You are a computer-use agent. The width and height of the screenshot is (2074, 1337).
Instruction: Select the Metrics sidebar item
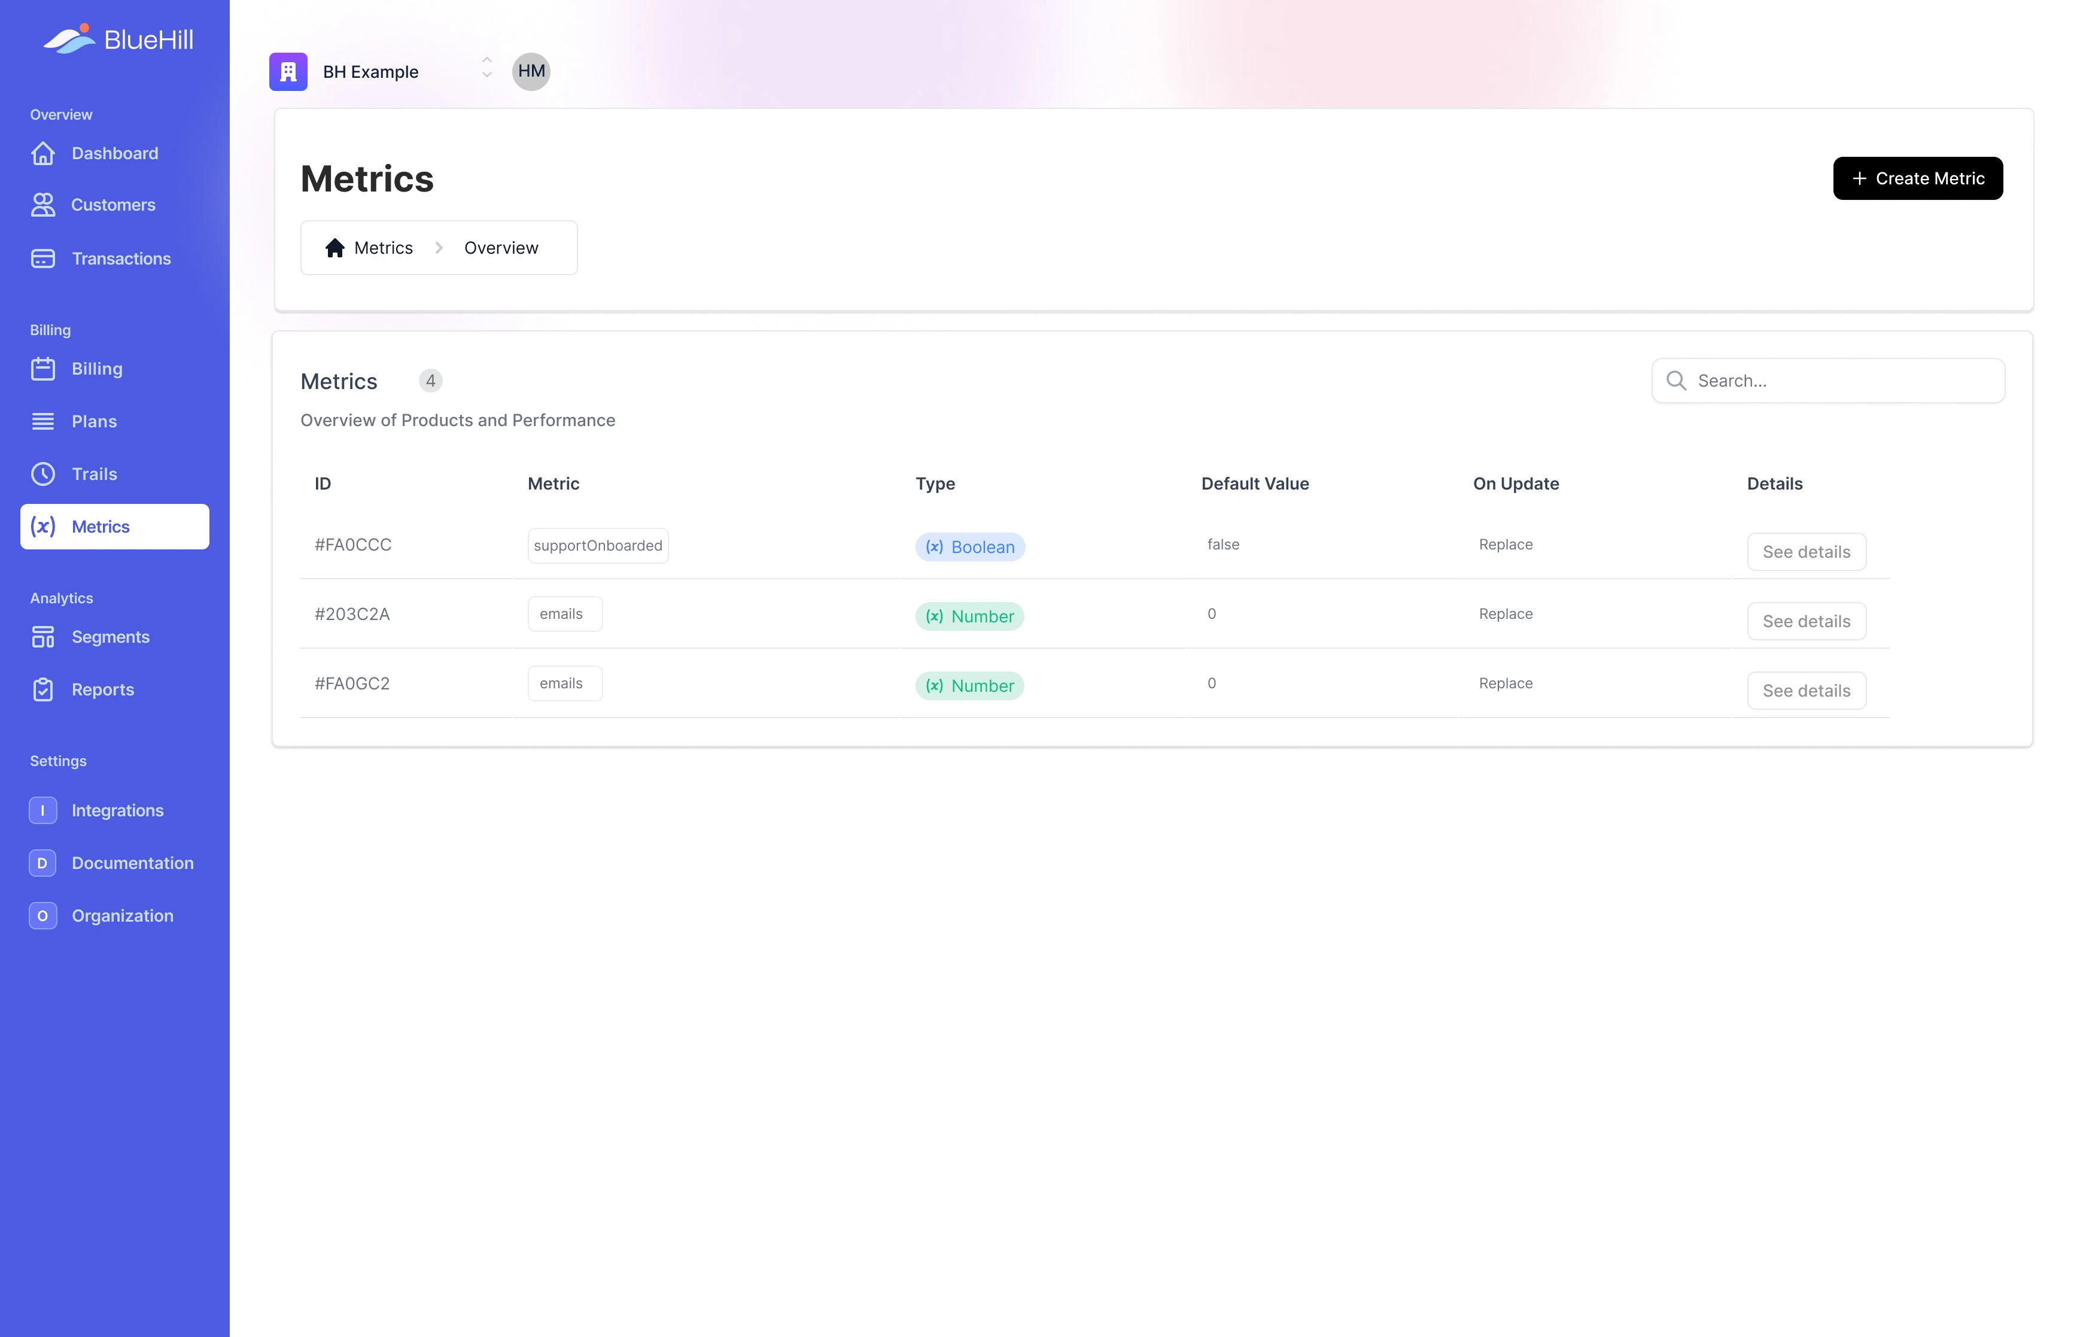click(x=114, y=527)
